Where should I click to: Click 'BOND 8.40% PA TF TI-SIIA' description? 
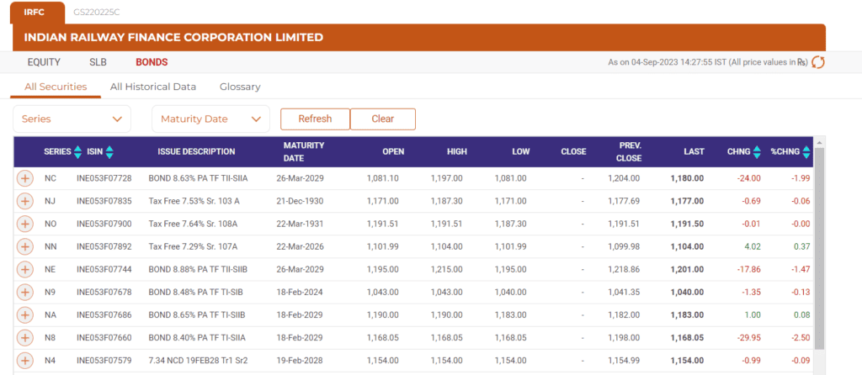click(197, 338)
